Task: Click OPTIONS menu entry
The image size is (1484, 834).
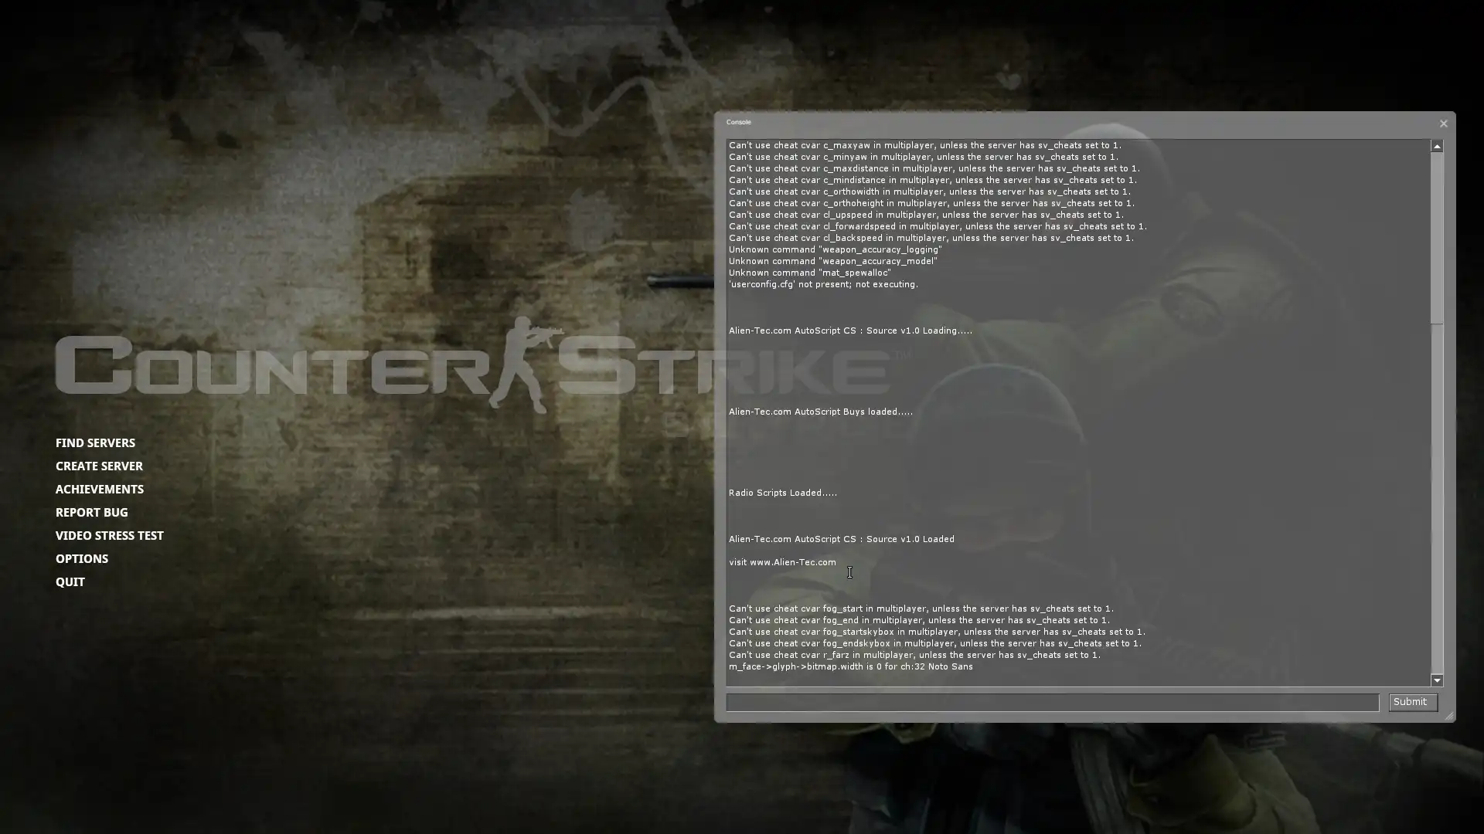Action: [81, 558]
